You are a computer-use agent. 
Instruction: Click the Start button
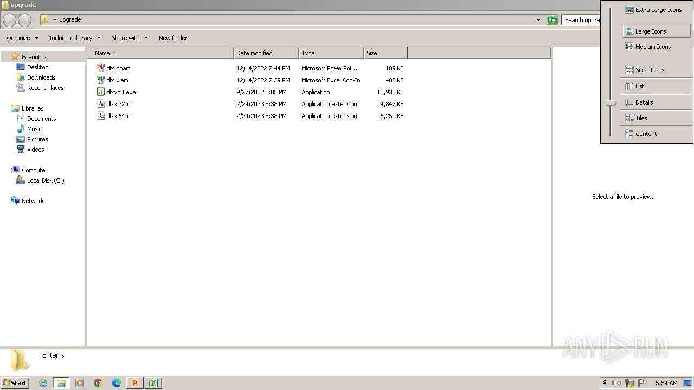point(15,383)
